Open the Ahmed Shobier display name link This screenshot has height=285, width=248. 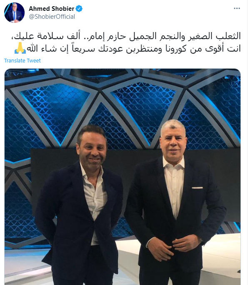click(52, 9)
